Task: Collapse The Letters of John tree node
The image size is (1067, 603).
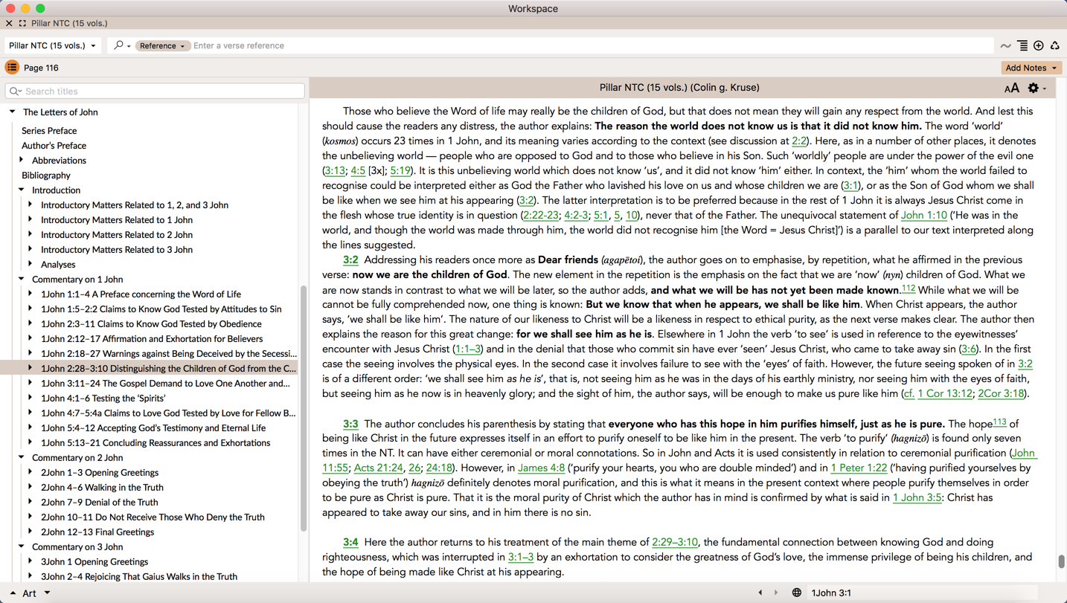Action: pyautogui.click(x=13, y=112)
